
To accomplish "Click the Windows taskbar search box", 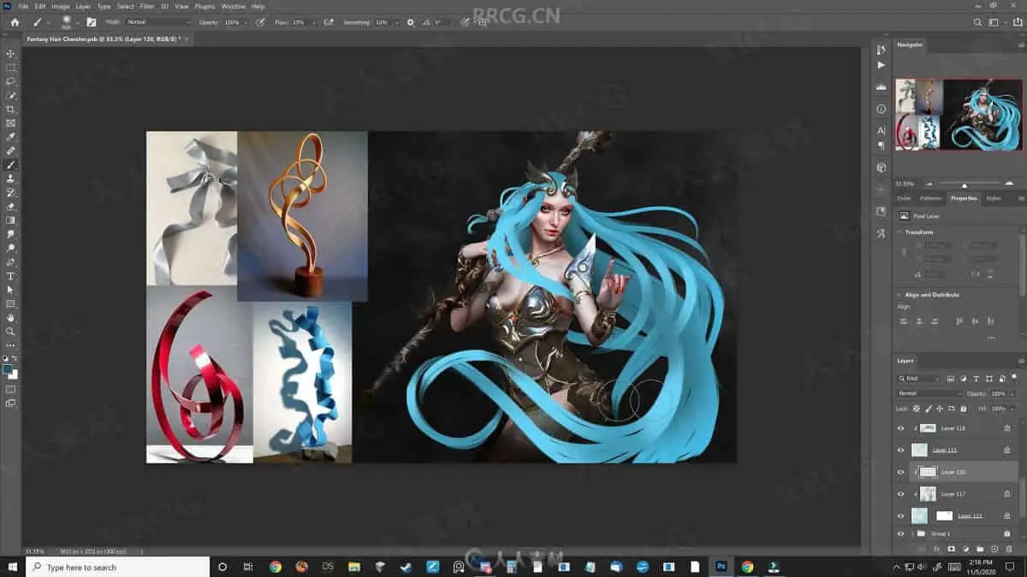I will [117, 567].
